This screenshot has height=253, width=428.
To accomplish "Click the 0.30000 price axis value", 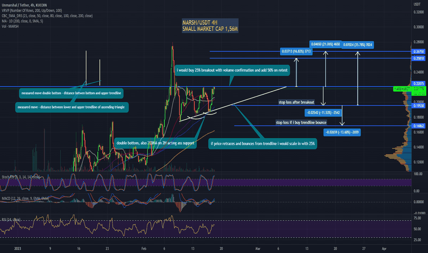I will (419, 27).
